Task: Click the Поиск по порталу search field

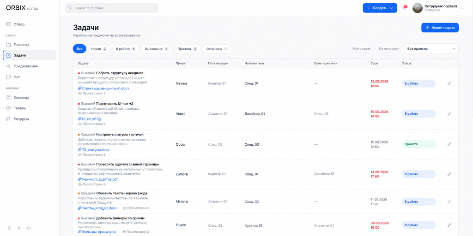Action: (112, 8)
